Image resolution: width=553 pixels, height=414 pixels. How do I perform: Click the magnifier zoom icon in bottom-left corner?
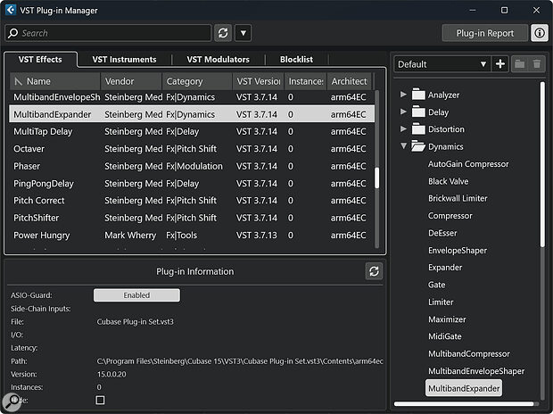click(12, 402)
